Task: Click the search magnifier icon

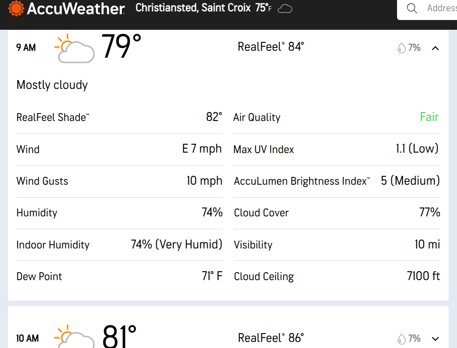Action: click(412, 8)
